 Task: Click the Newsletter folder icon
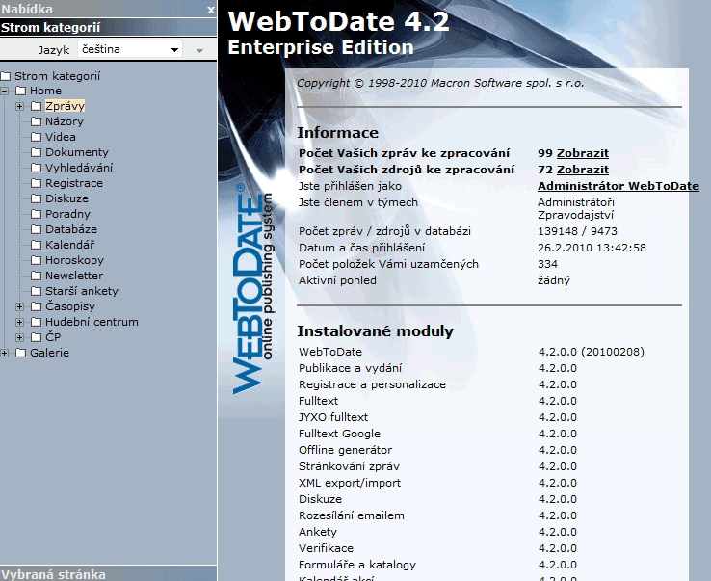point(36,276)
